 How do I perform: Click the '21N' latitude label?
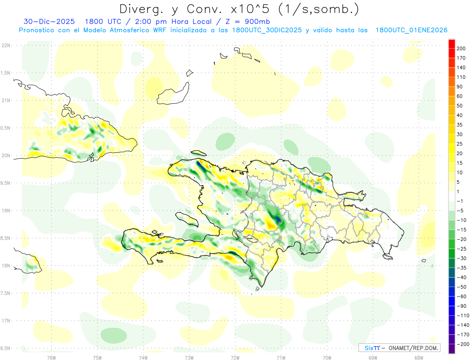[6, 100]
